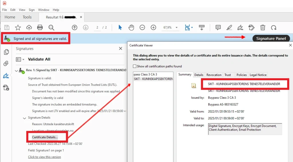The width and height of the screenshot is (293, 162).
Task: Click the cloud upload icon
Action: [29, 28]
